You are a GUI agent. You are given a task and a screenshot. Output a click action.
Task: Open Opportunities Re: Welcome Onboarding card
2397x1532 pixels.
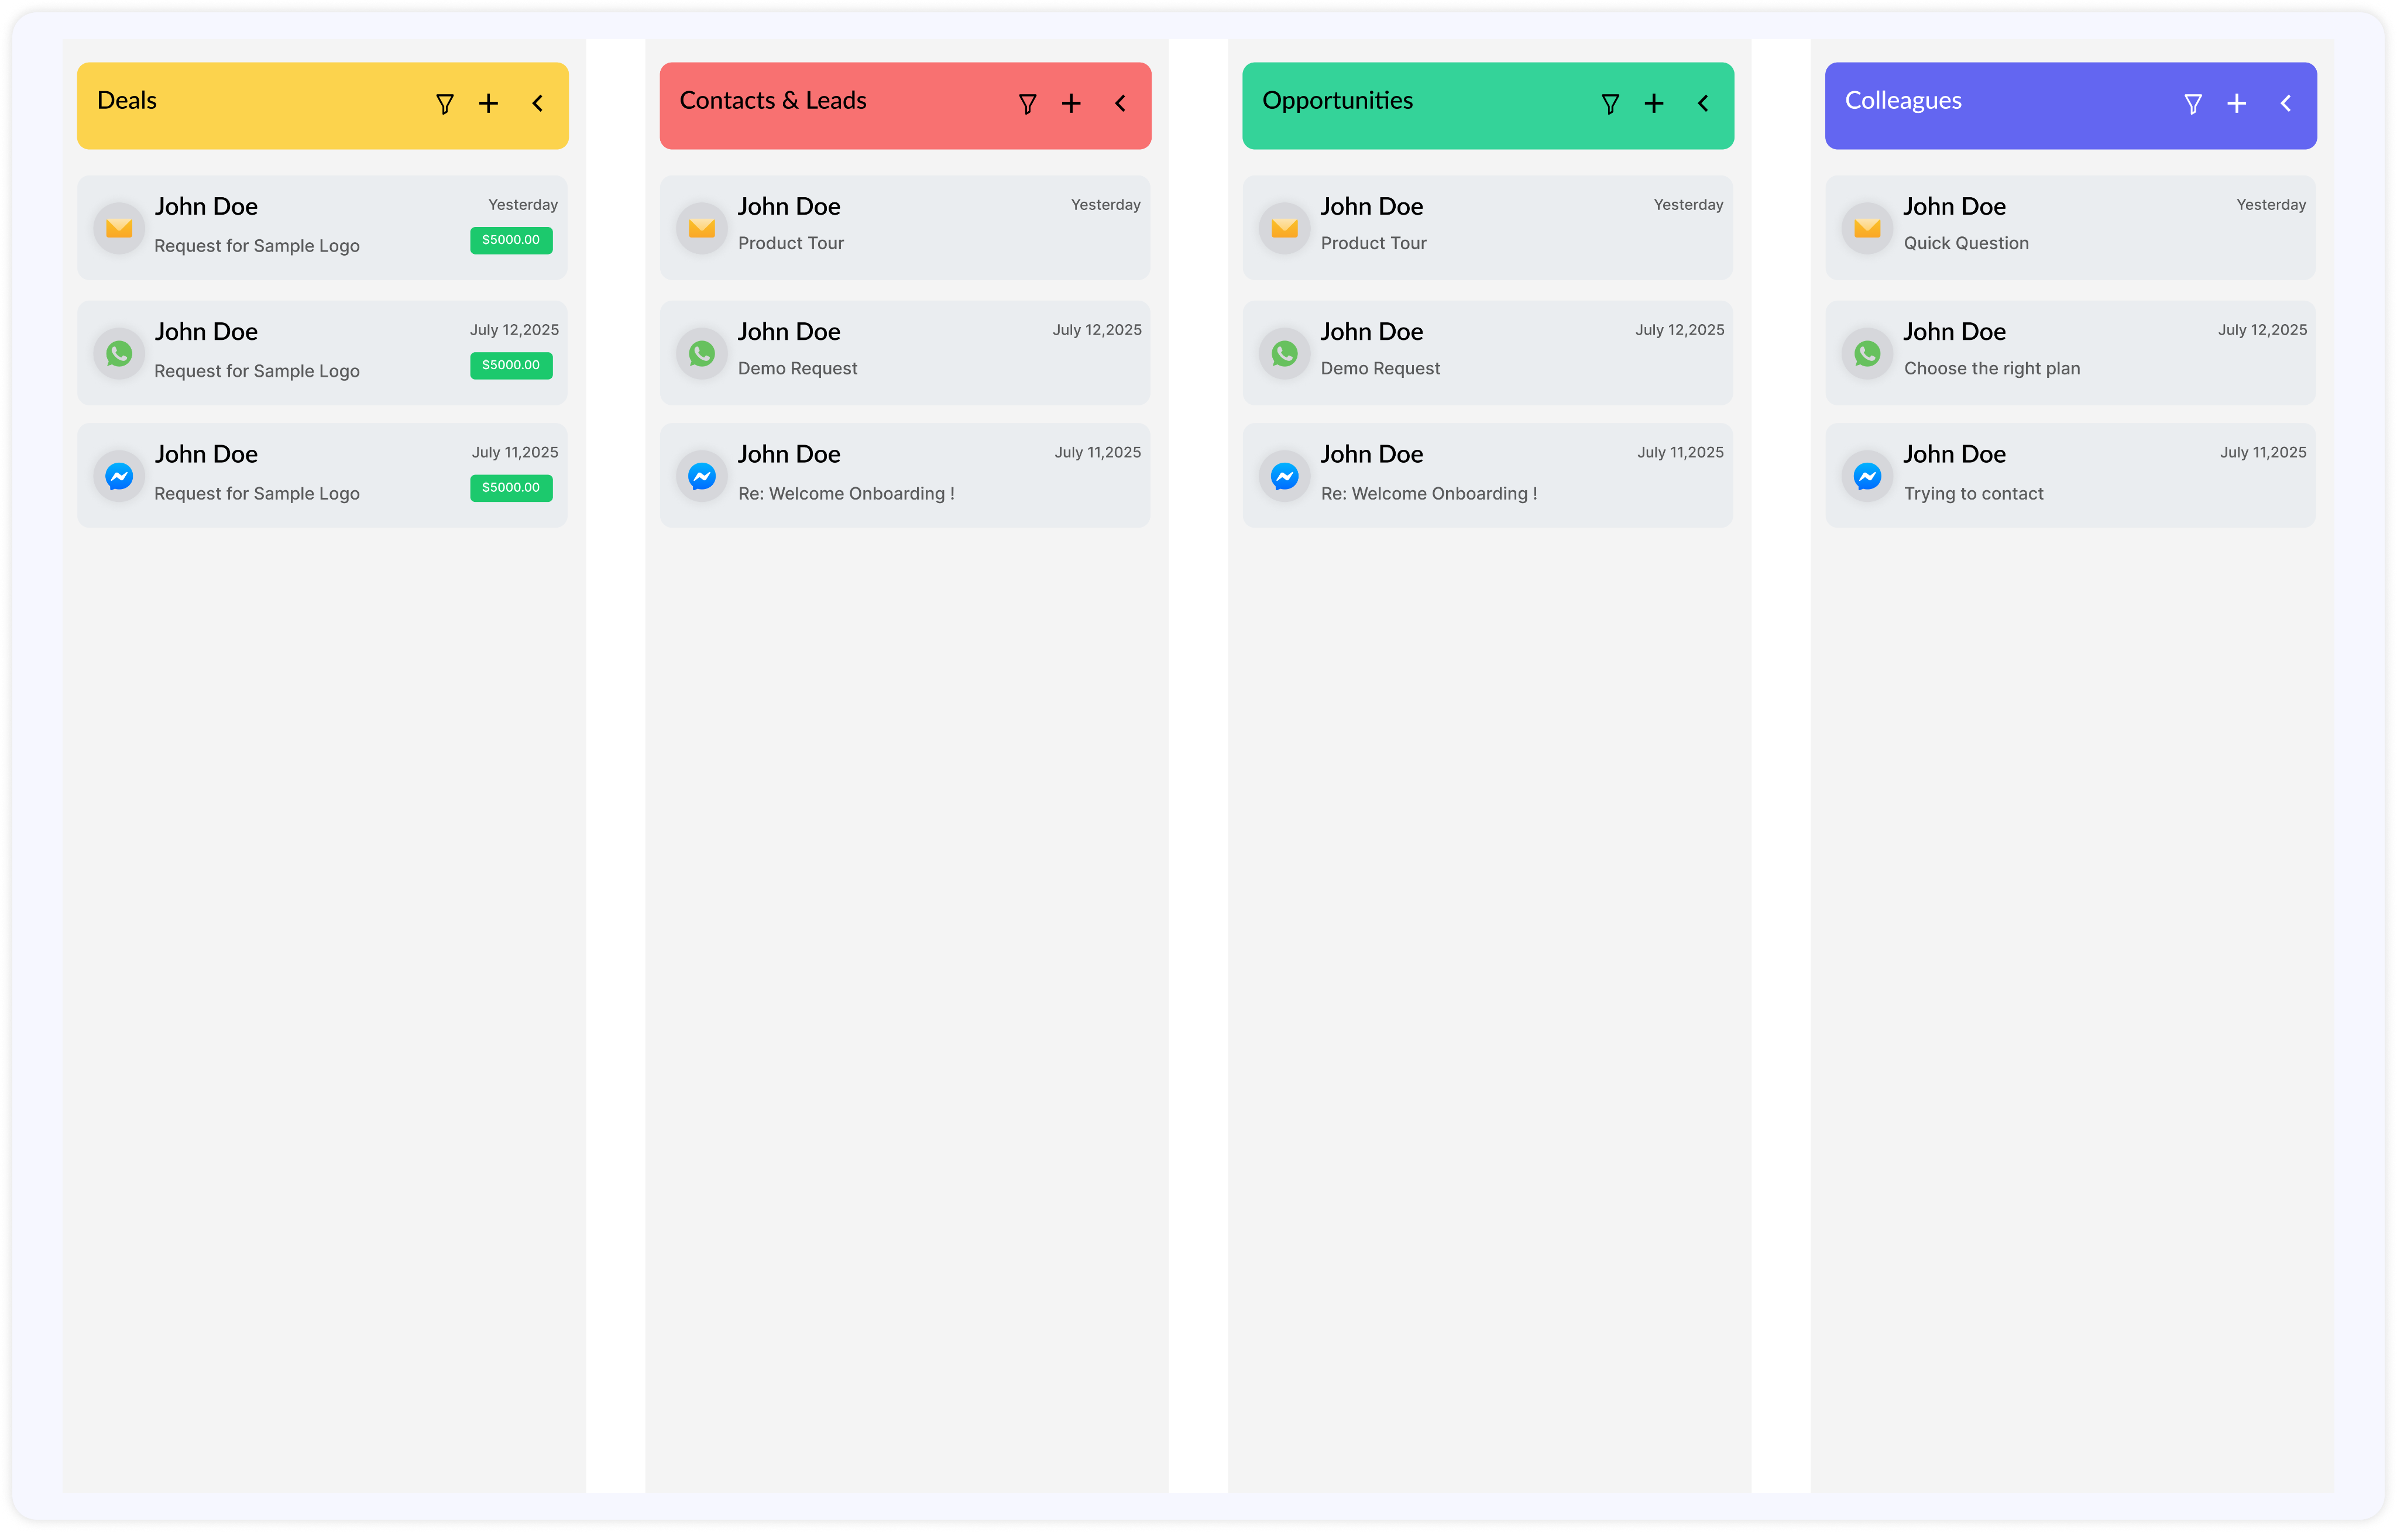pos(1487,476)
